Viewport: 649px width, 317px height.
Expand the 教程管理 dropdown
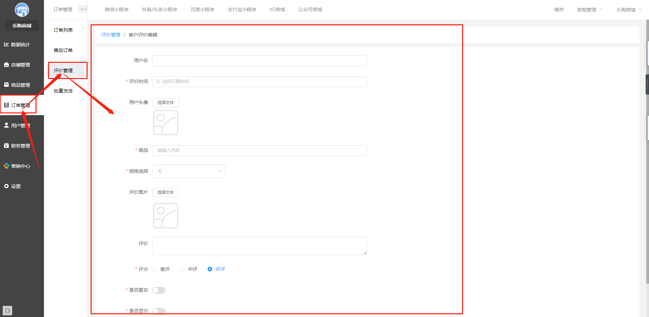tap(590, 10)
